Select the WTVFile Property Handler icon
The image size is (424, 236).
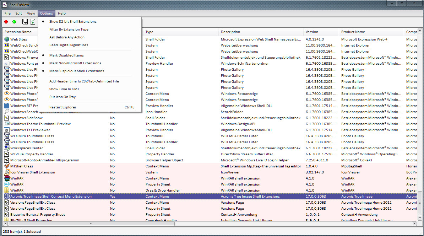tap(7, 154)
